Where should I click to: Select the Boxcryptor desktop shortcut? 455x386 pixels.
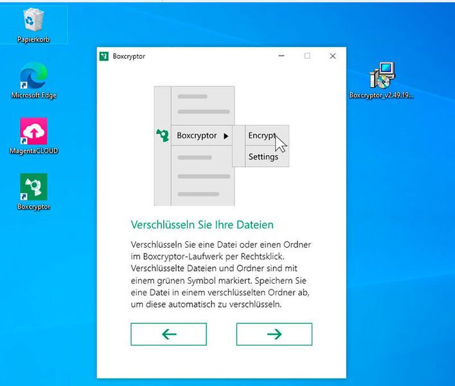tap(33, 187)
